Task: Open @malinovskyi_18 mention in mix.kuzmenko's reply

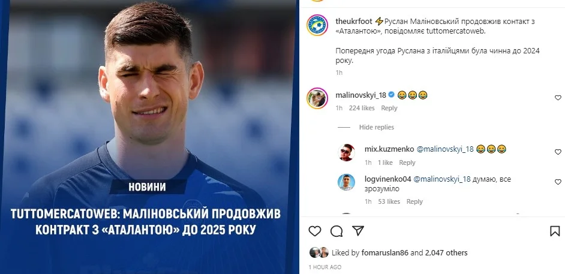Action: point(445,149)
